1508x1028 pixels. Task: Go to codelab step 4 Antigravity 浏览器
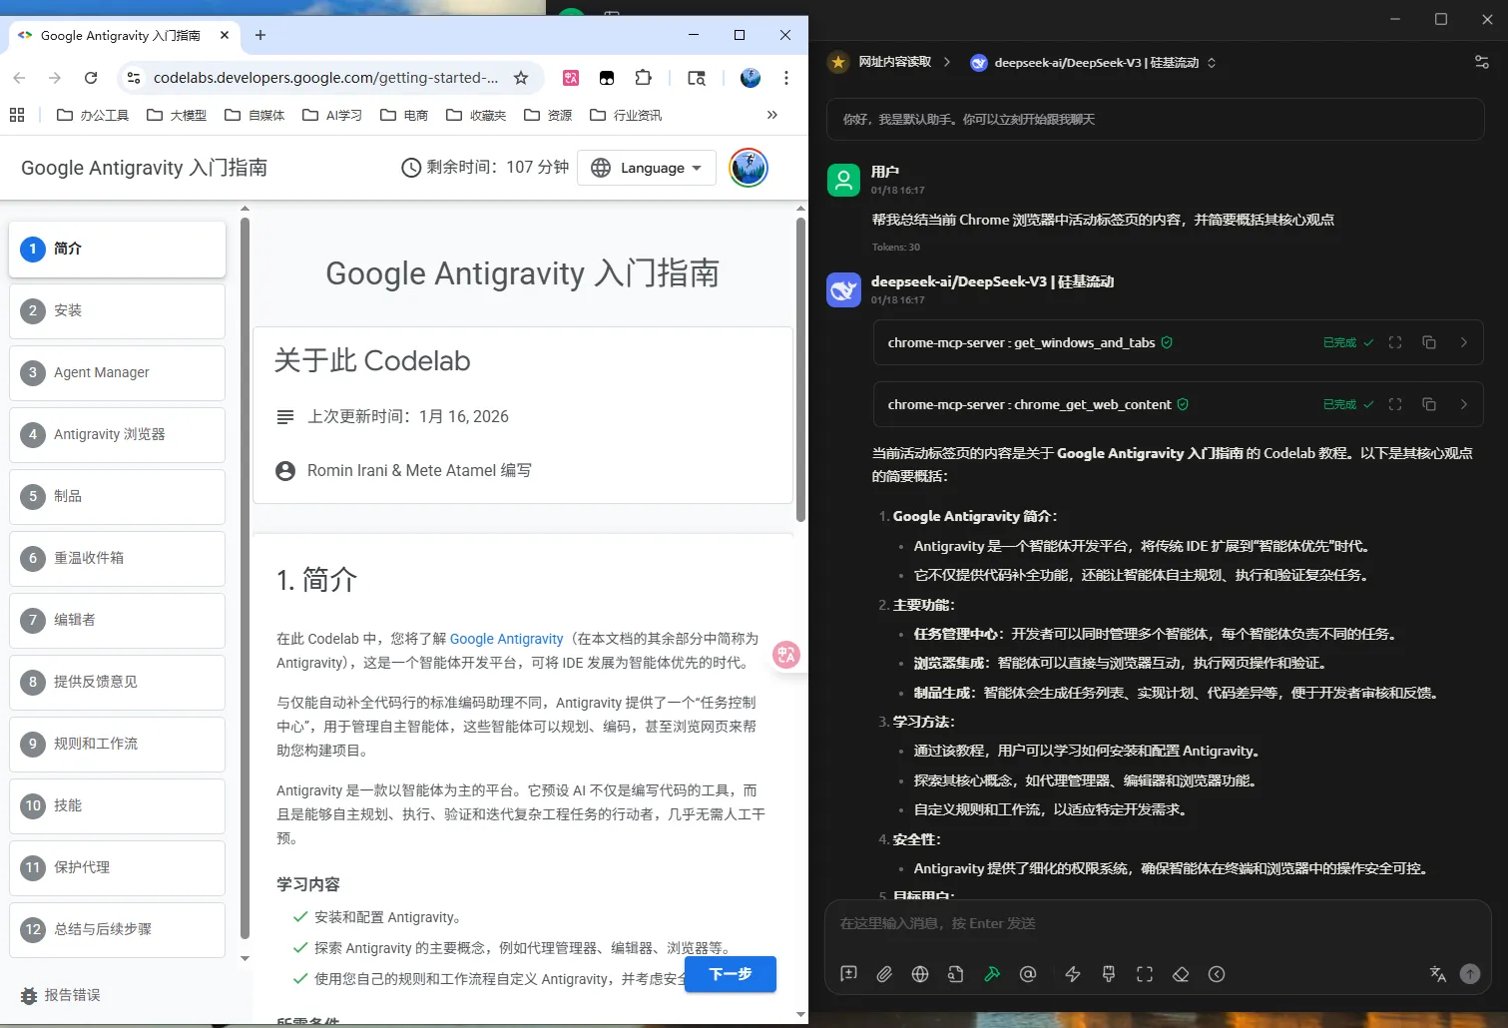(x=118, y=434)
